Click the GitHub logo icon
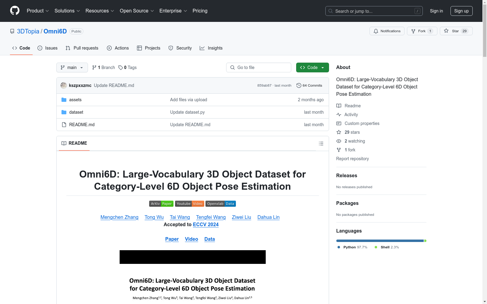 (x=15, y=11)
